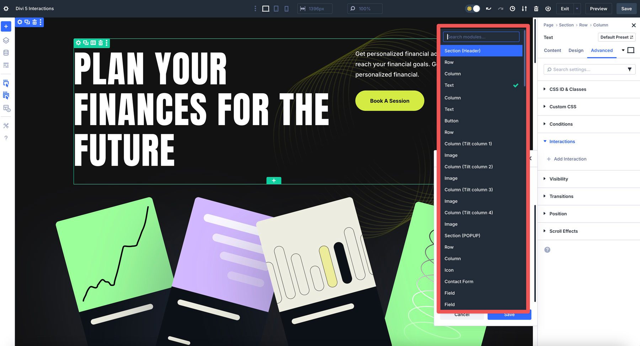Select the layers panel icon in left sidebar
This screenshot has width=640, height=346.
tap(6, 40)
